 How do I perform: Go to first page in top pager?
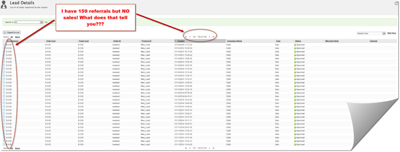pyautogui.click(x=186, y=37)
